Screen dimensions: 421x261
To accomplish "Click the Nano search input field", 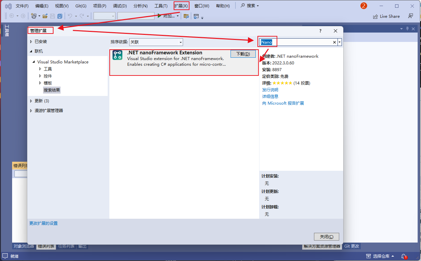I will (295, 42).
